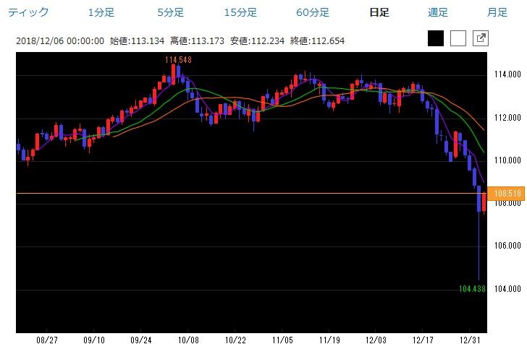Click the 10/22 date axis label
Screen dimensions: 527x344
click(x=235, y=340)
